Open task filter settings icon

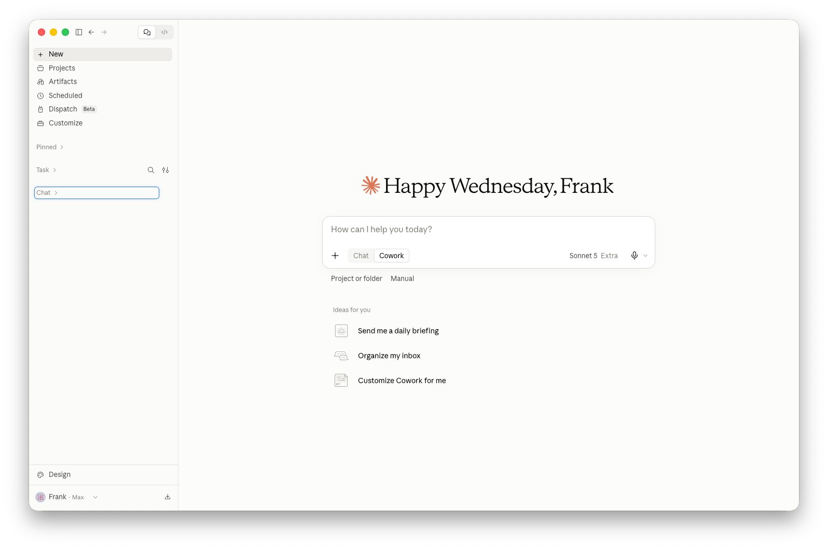(165, 170)
